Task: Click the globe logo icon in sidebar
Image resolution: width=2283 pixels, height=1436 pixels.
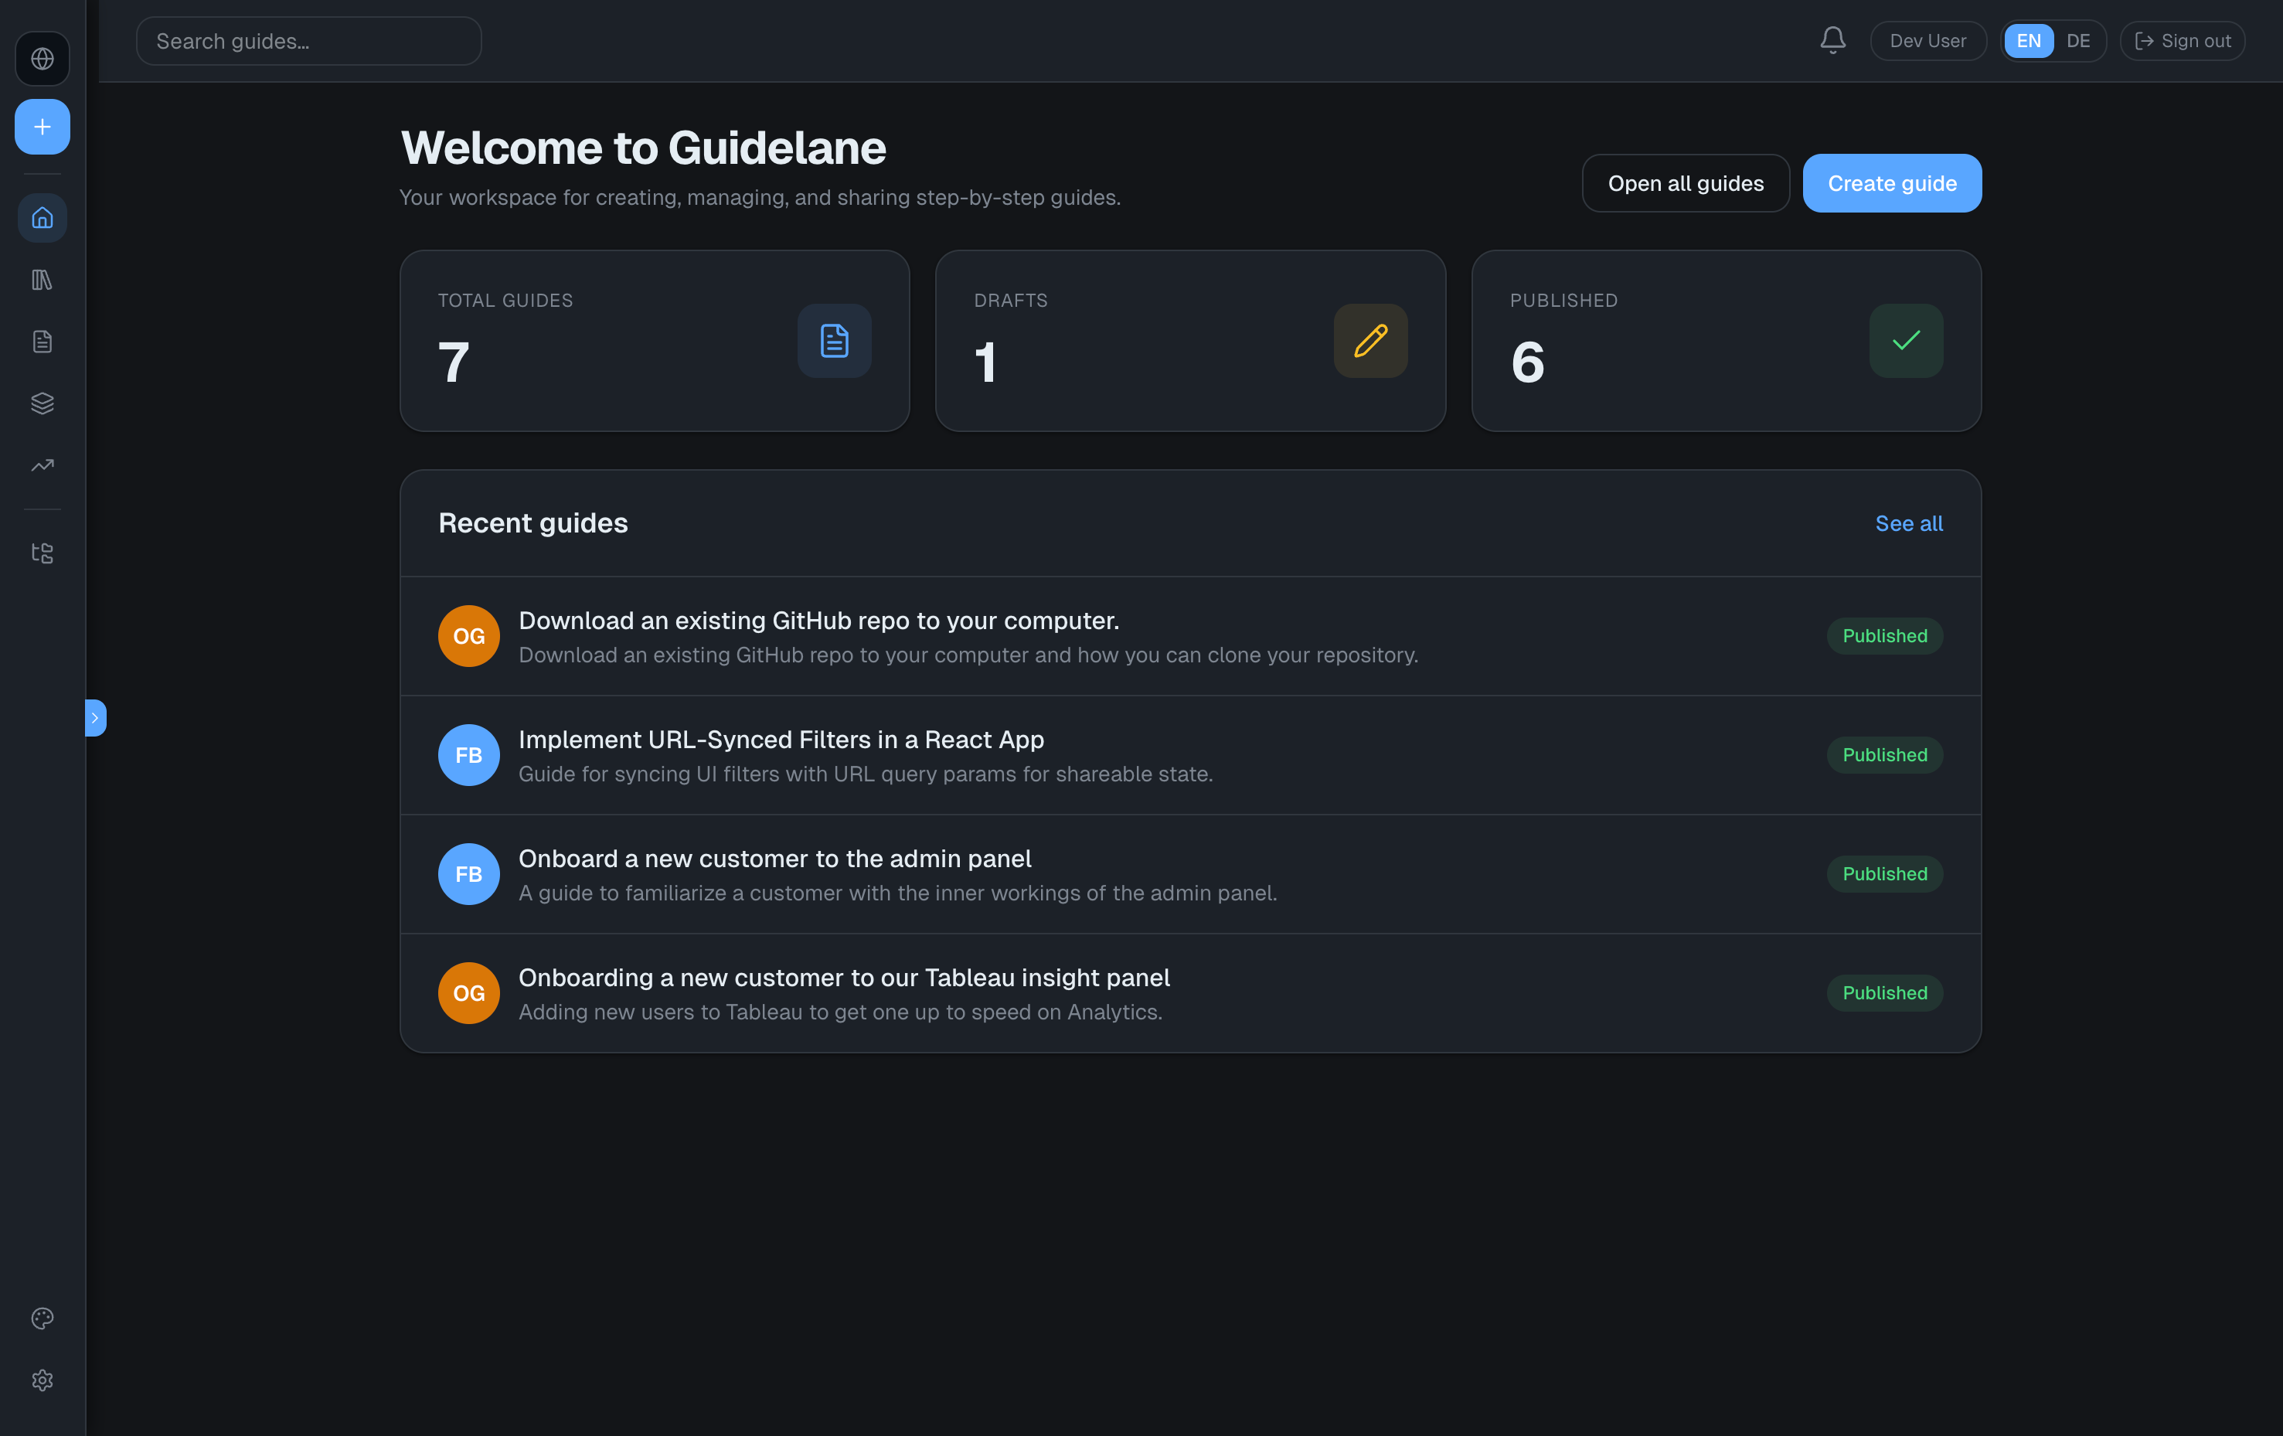Action: point(42,59)
